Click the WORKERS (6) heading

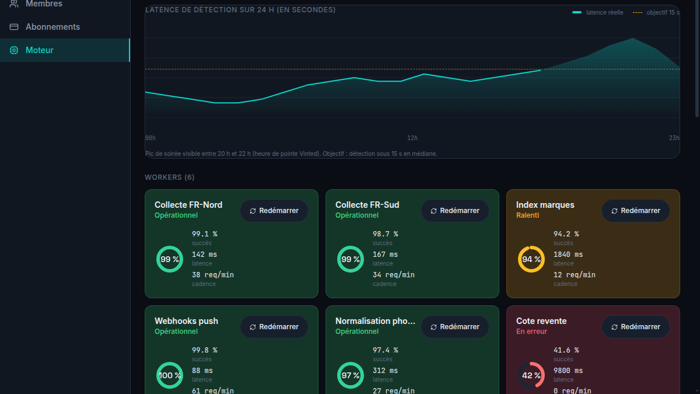click(x=170, y=177)
